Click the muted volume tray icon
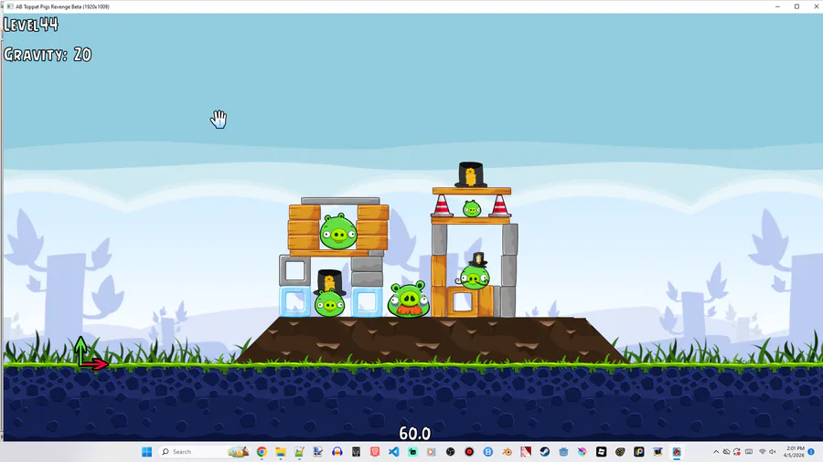 (x=773, y=452)
